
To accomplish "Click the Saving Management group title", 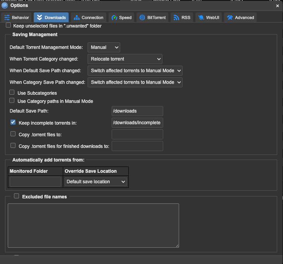I will (x=35, y=35).
